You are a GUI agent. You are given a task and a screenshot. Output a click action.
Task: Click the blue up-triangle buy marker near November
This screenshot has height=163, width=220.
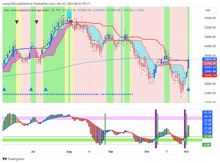click(x=188, y=89)
